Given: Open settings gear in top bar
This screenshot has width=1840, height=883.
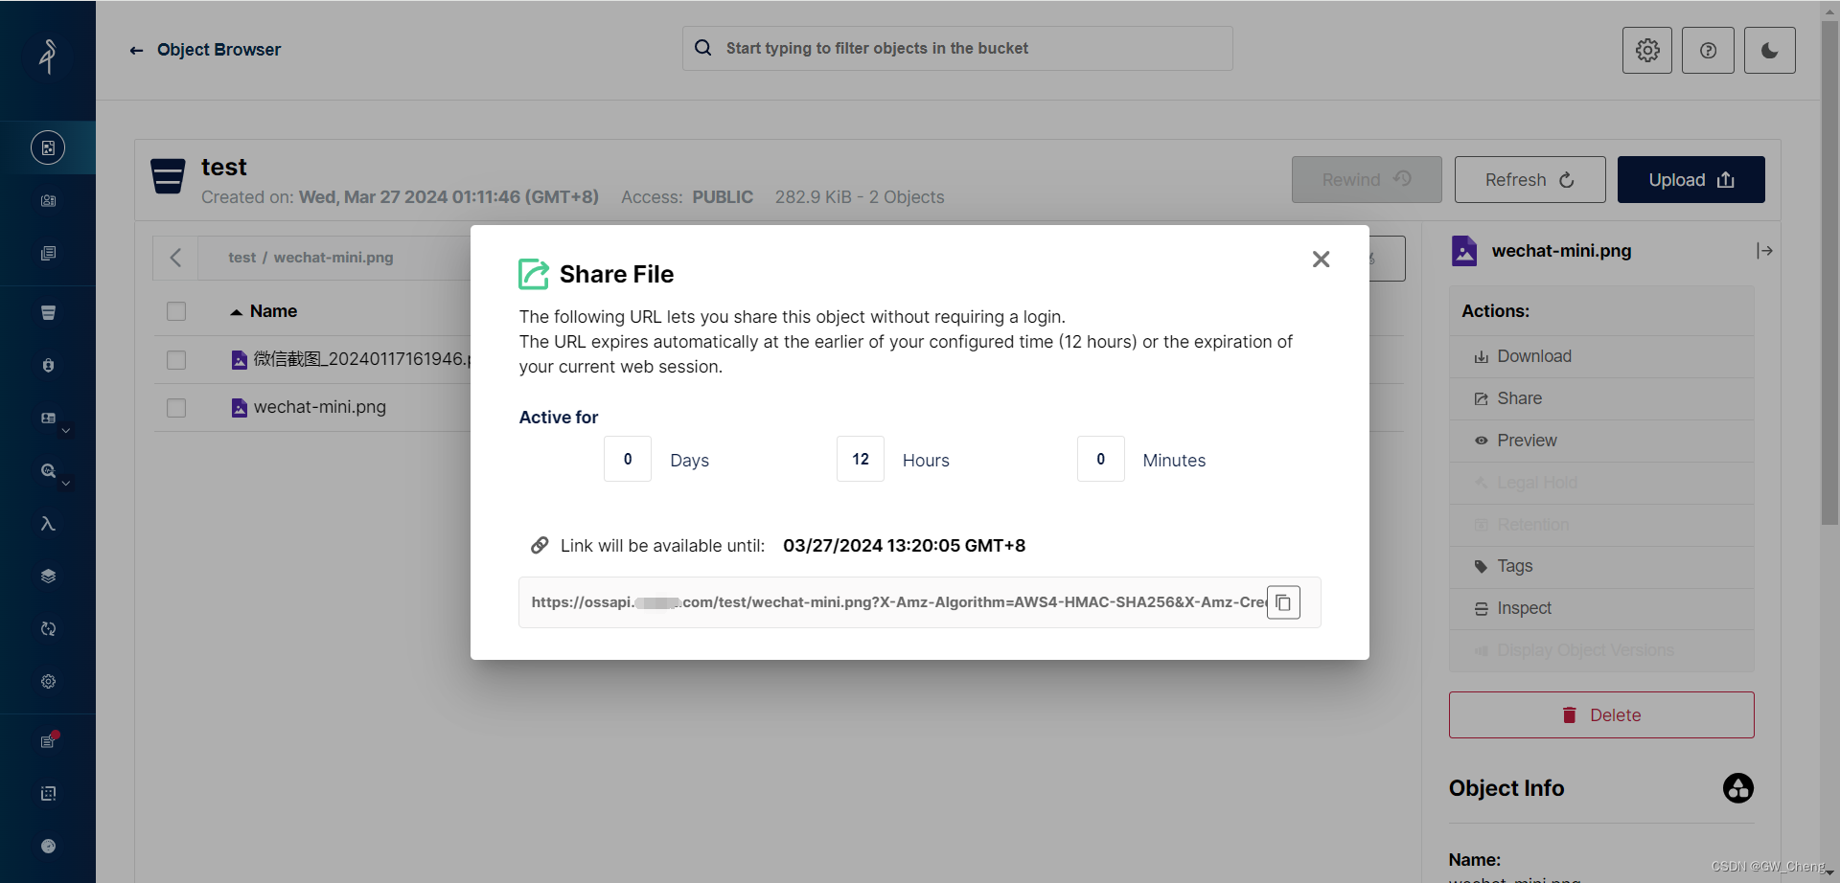Looking at the screenshot, I should click(1647, 50).
